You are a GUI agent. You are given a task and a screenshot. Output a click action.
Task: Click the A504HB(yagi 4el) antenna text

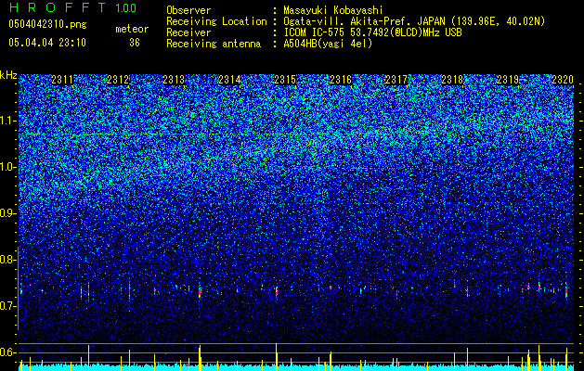click(x=328, y=44)
